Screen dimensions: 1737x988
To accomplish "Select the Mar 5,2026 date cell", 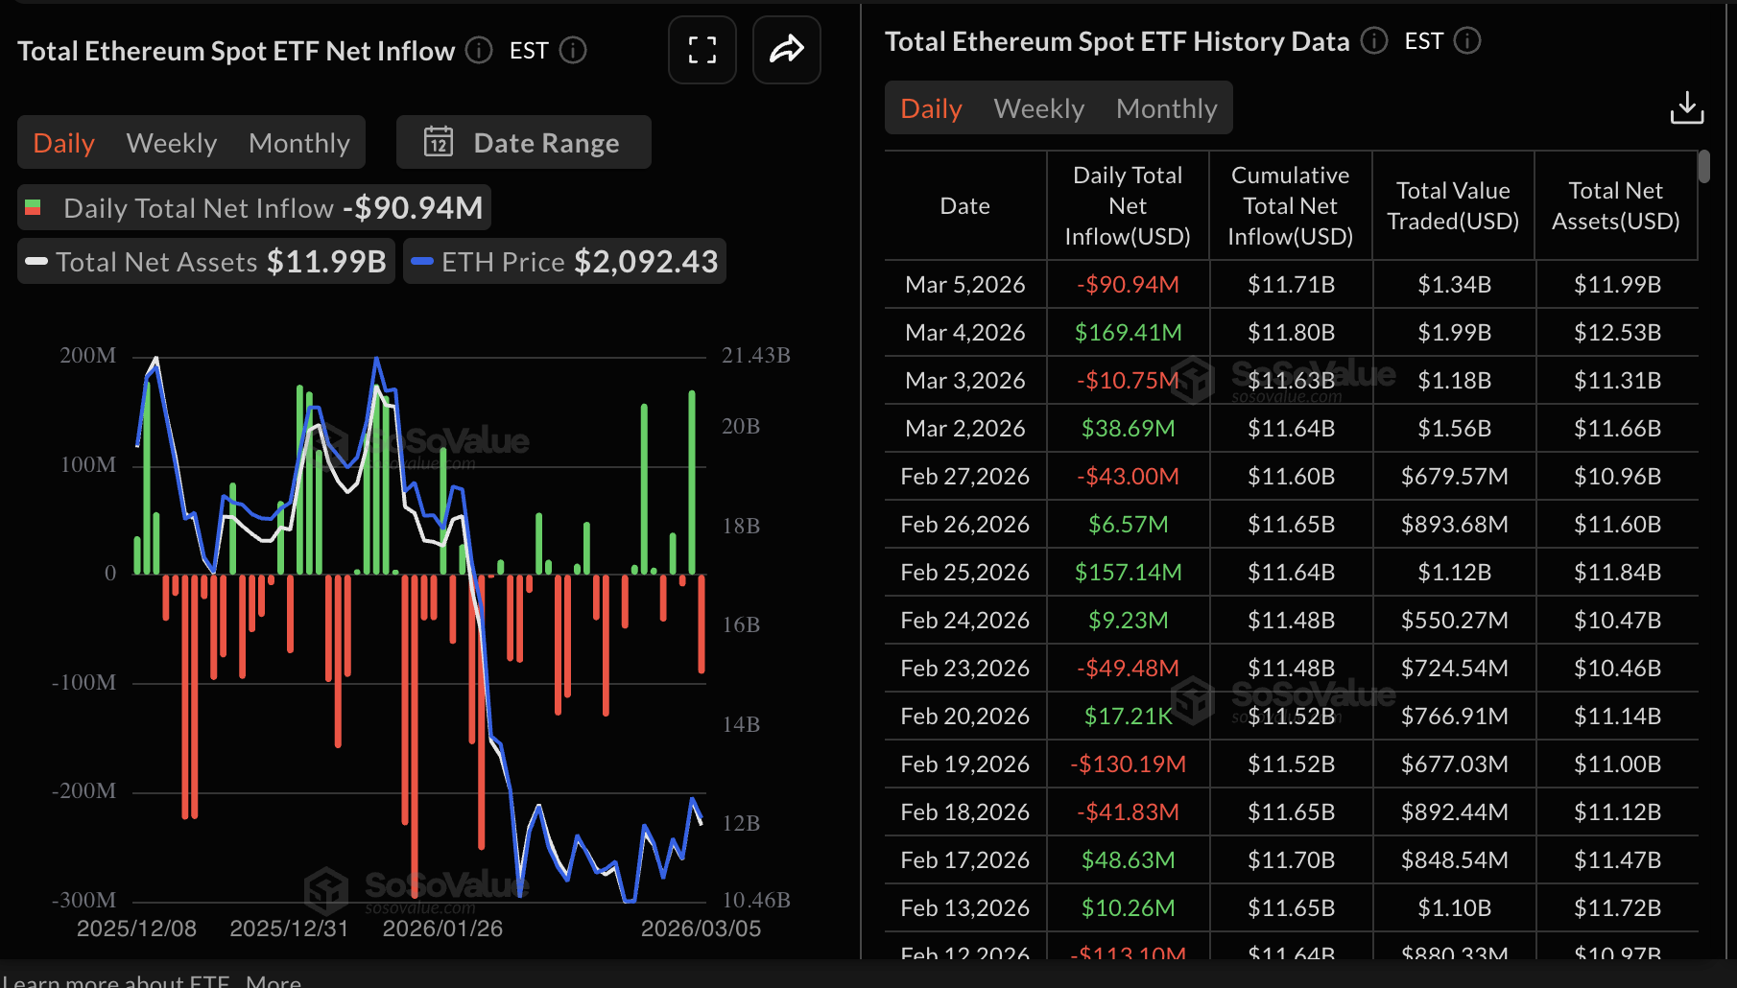I will [x=965, y=285].
